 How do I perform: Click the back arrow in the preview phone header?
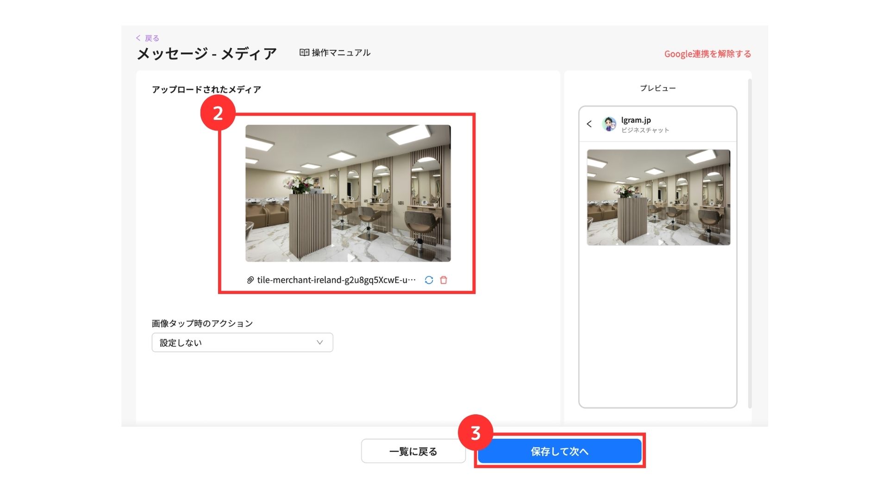589,124
